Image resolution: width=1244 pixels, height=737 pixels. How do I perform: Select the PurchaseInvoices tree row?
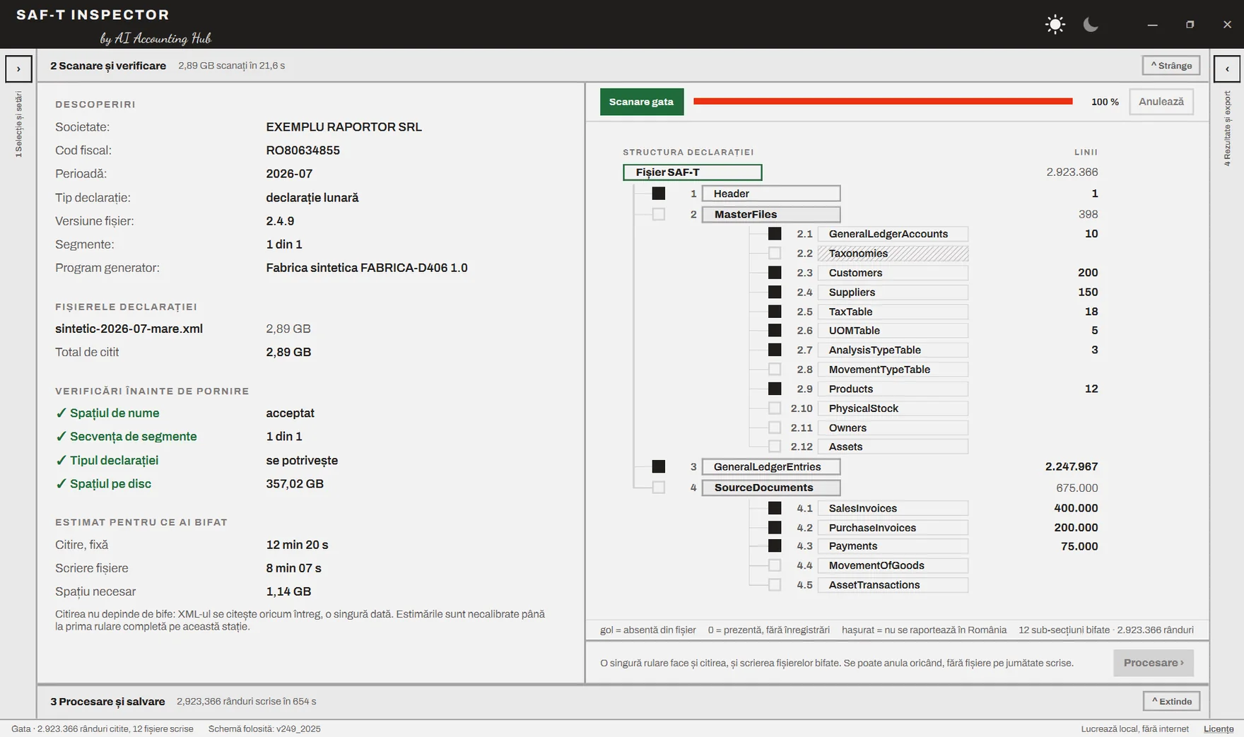pos(893,528)
